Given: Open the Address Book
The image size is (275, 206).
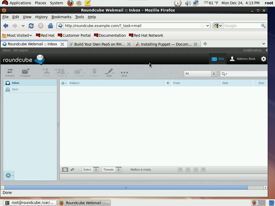Looking at the screenshot, I should (243, 59).
